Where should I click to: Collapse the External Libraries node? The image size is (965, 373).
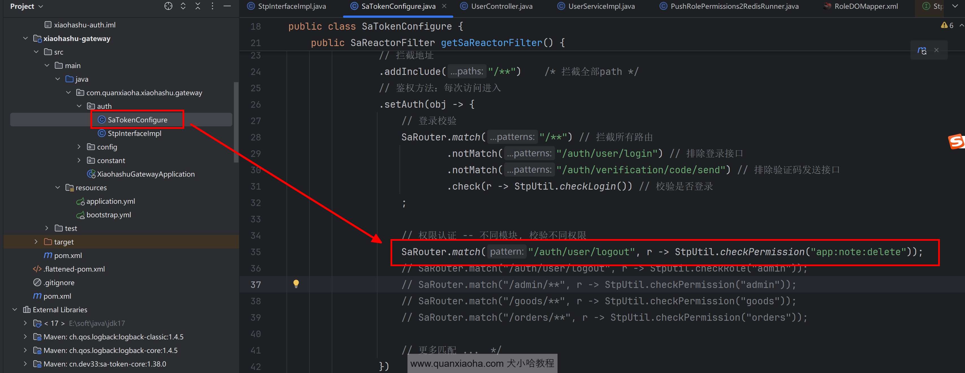click(x=15, y=310)
